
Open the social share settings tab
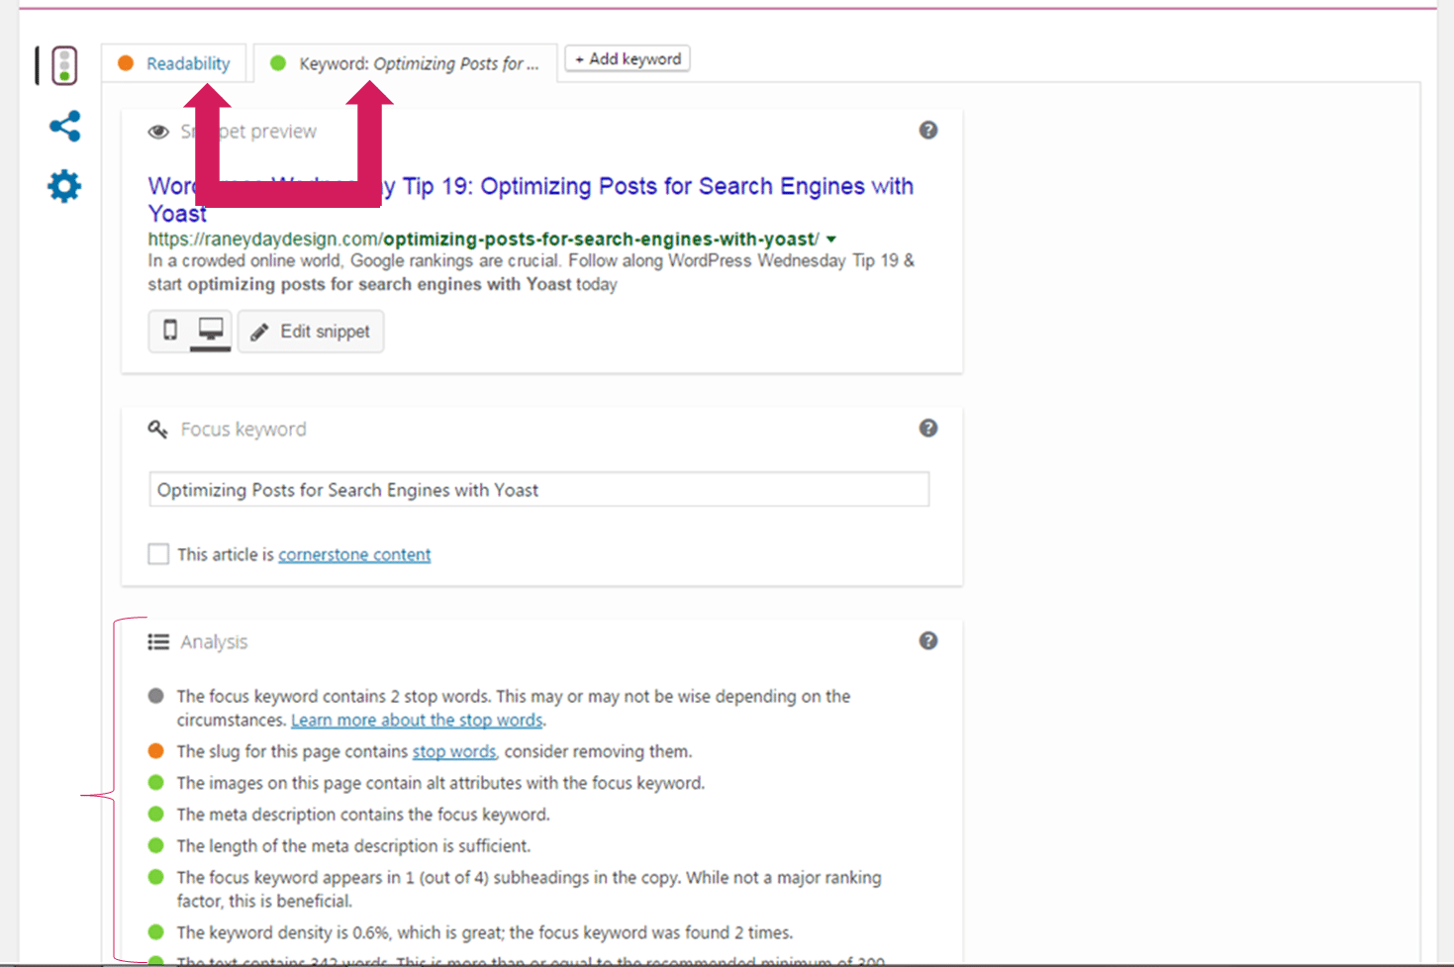pyautogui.click(x=64, y=126)
